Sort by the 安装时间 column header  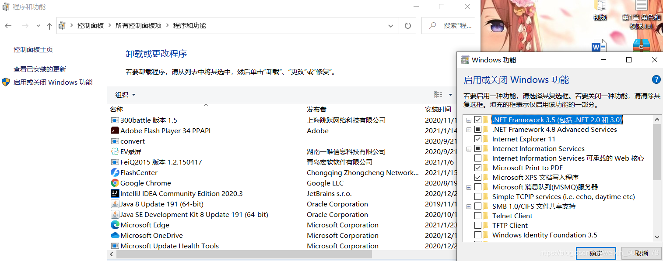point(438,109)
